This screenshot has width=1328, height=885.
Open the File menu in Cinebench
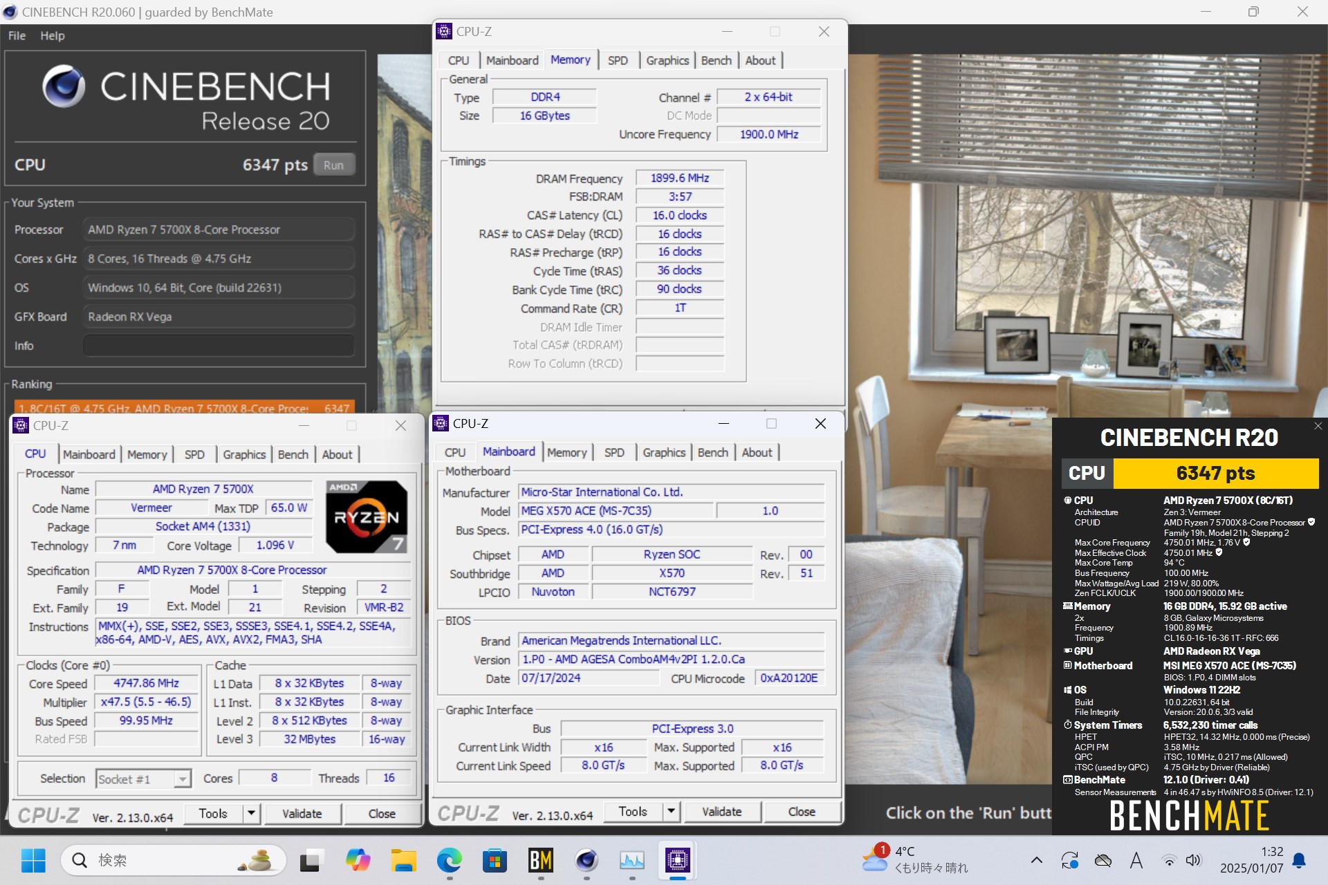[x=17, y=35]
